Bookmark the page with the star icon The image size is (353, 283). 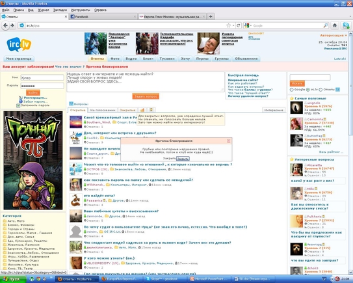228,25
